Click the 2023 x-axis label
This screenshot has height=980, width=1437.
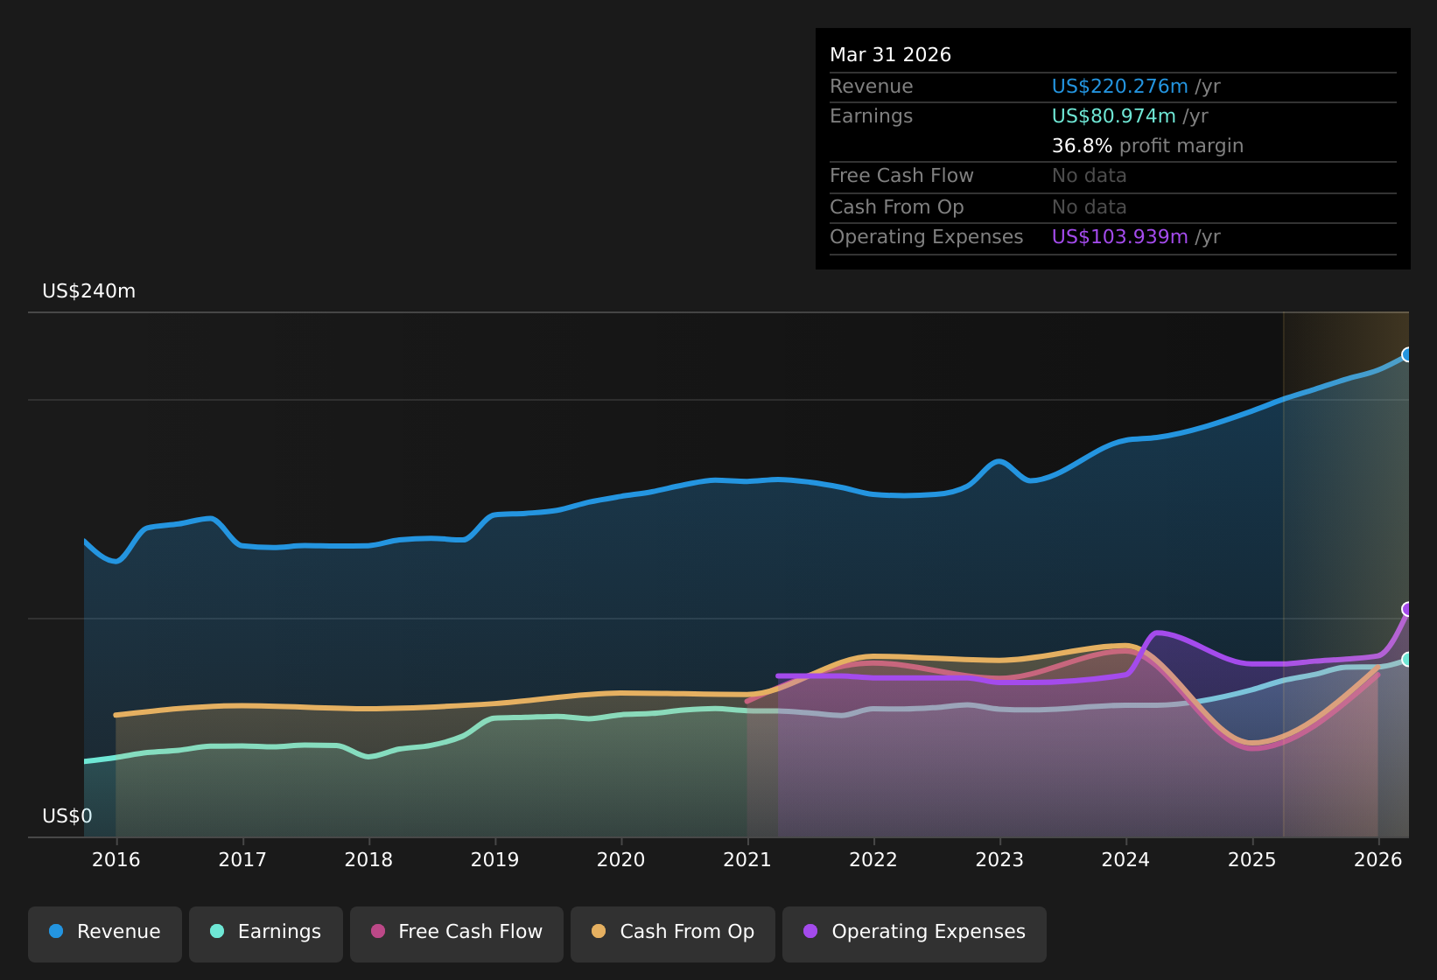[x=999, y=859]
